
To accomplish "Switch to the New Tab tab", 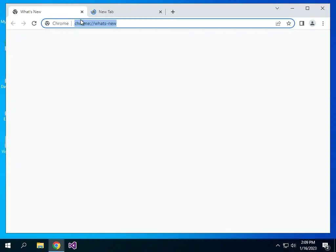I will pyautogui.click(x=126, y=12).
